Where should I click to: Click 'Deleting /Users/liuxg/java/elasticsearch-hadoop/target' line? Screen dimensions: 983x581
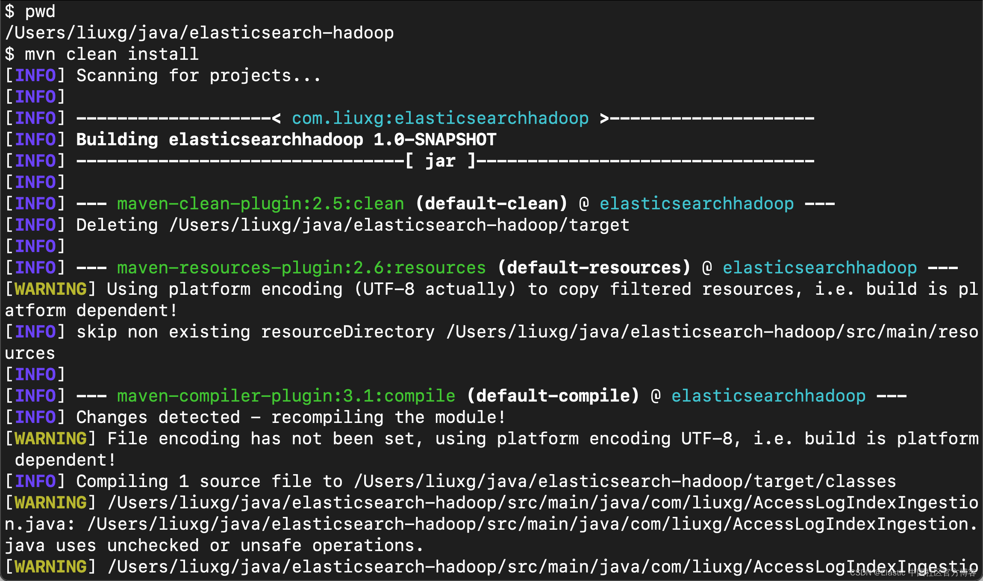[x=353, y=225]
